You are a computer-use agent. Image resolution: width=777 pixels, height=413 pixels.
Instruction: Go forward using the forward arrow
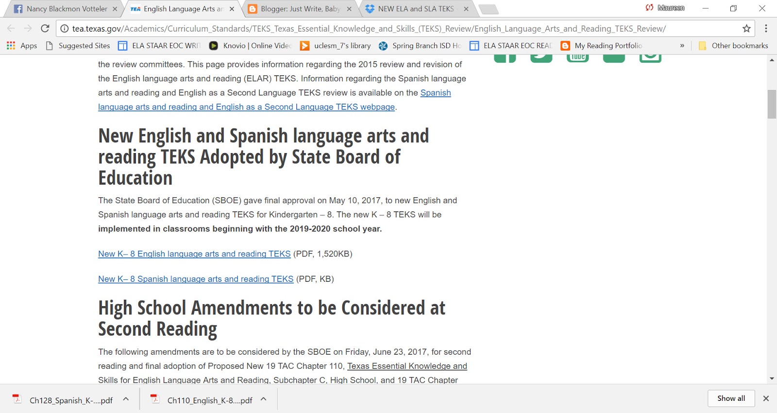28,29
